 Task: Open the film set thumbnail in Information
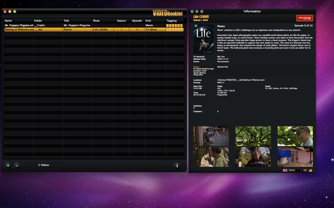click(x=211, y=136)
